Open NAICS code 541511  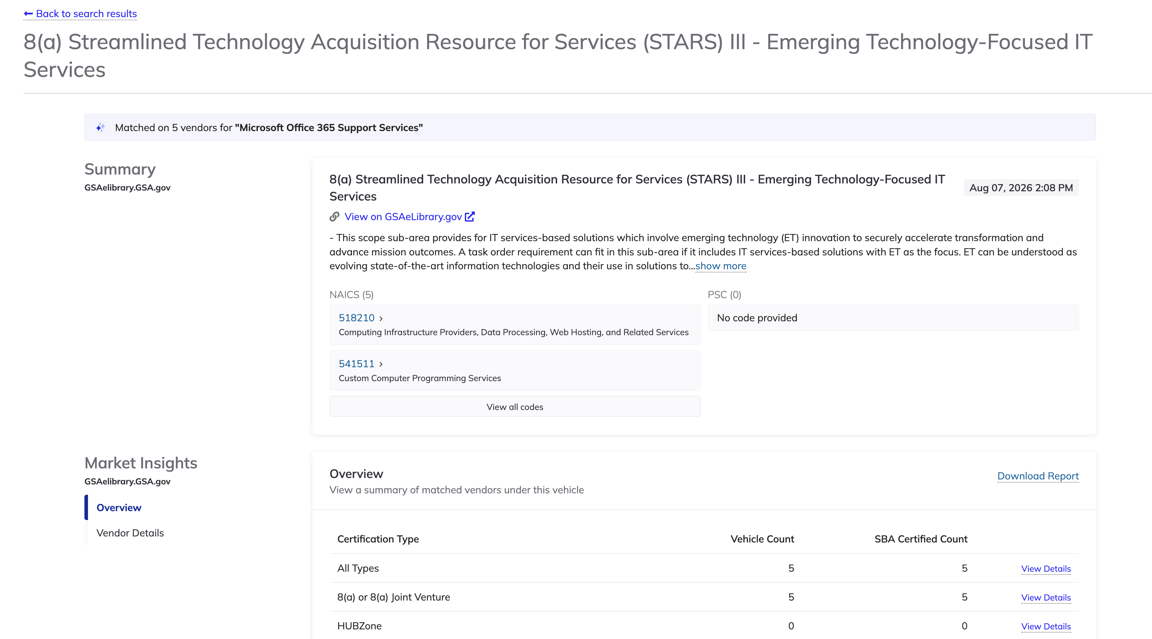357,364
